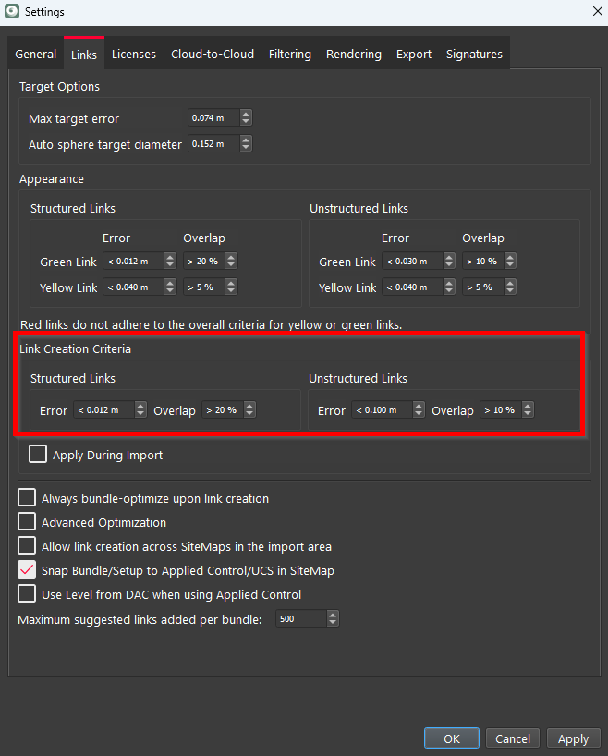This screenshot has width=608, height=756.
Task: Decrease maximum suggested links per bundle
Action: pyautogui.click(x=333, y=623)
